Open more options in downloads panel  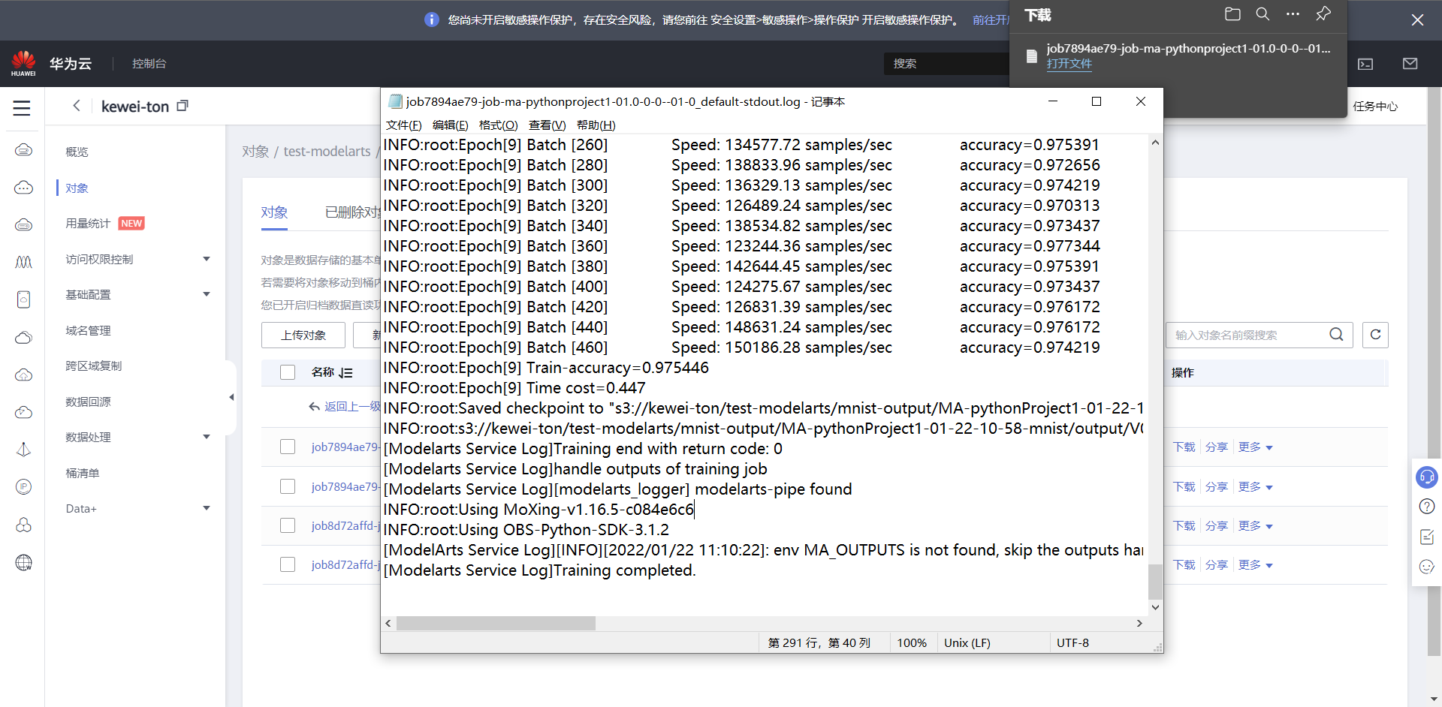pos(1293,14)
